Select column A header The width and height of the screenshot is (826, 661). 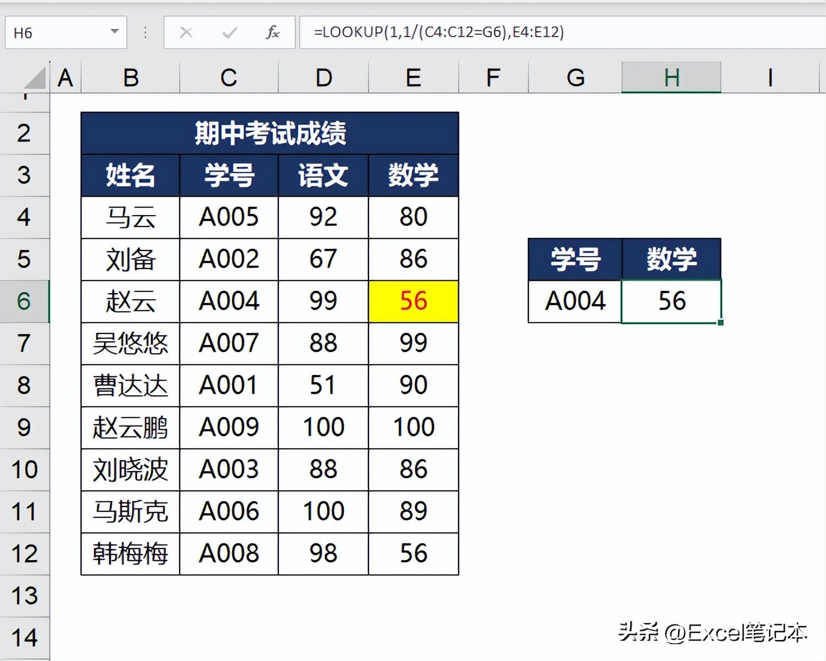pyautogui.click(x=66, y=78)
